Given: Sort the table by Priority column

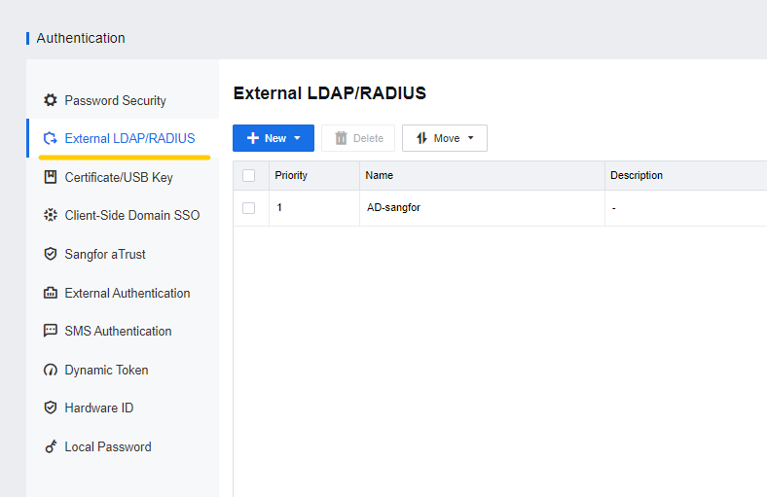Looking at the screenshot, I should pyautogui.click(x=291, y=175).
